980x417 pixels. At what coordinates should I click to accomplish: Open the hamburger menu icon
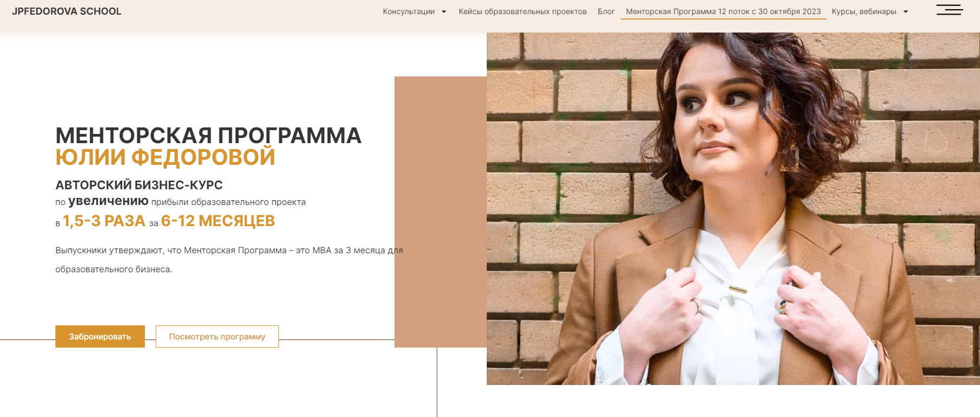(950, 10)
